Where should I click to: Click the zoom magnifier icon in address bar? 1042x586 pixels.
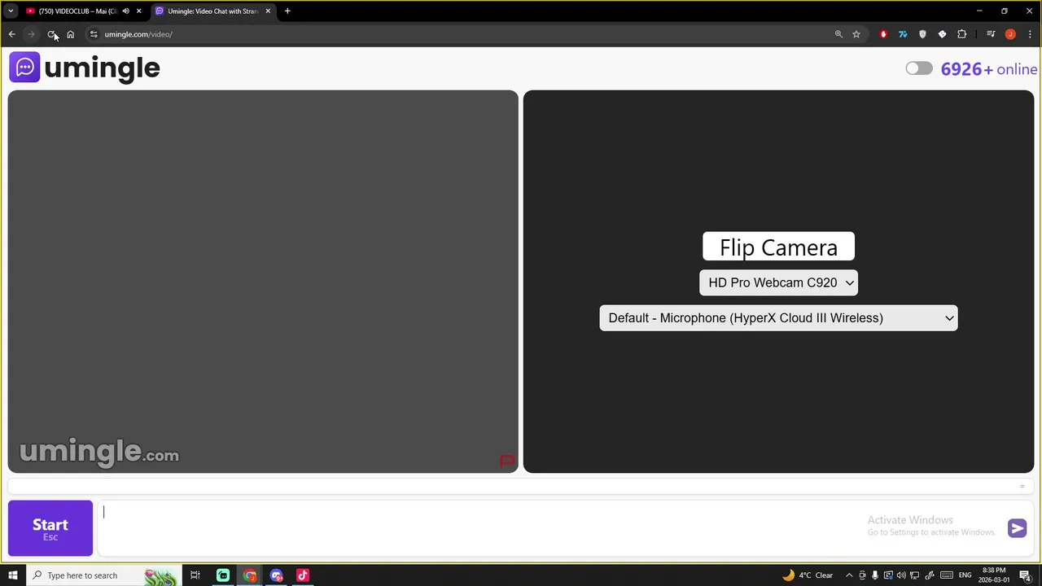click(838, 34)
